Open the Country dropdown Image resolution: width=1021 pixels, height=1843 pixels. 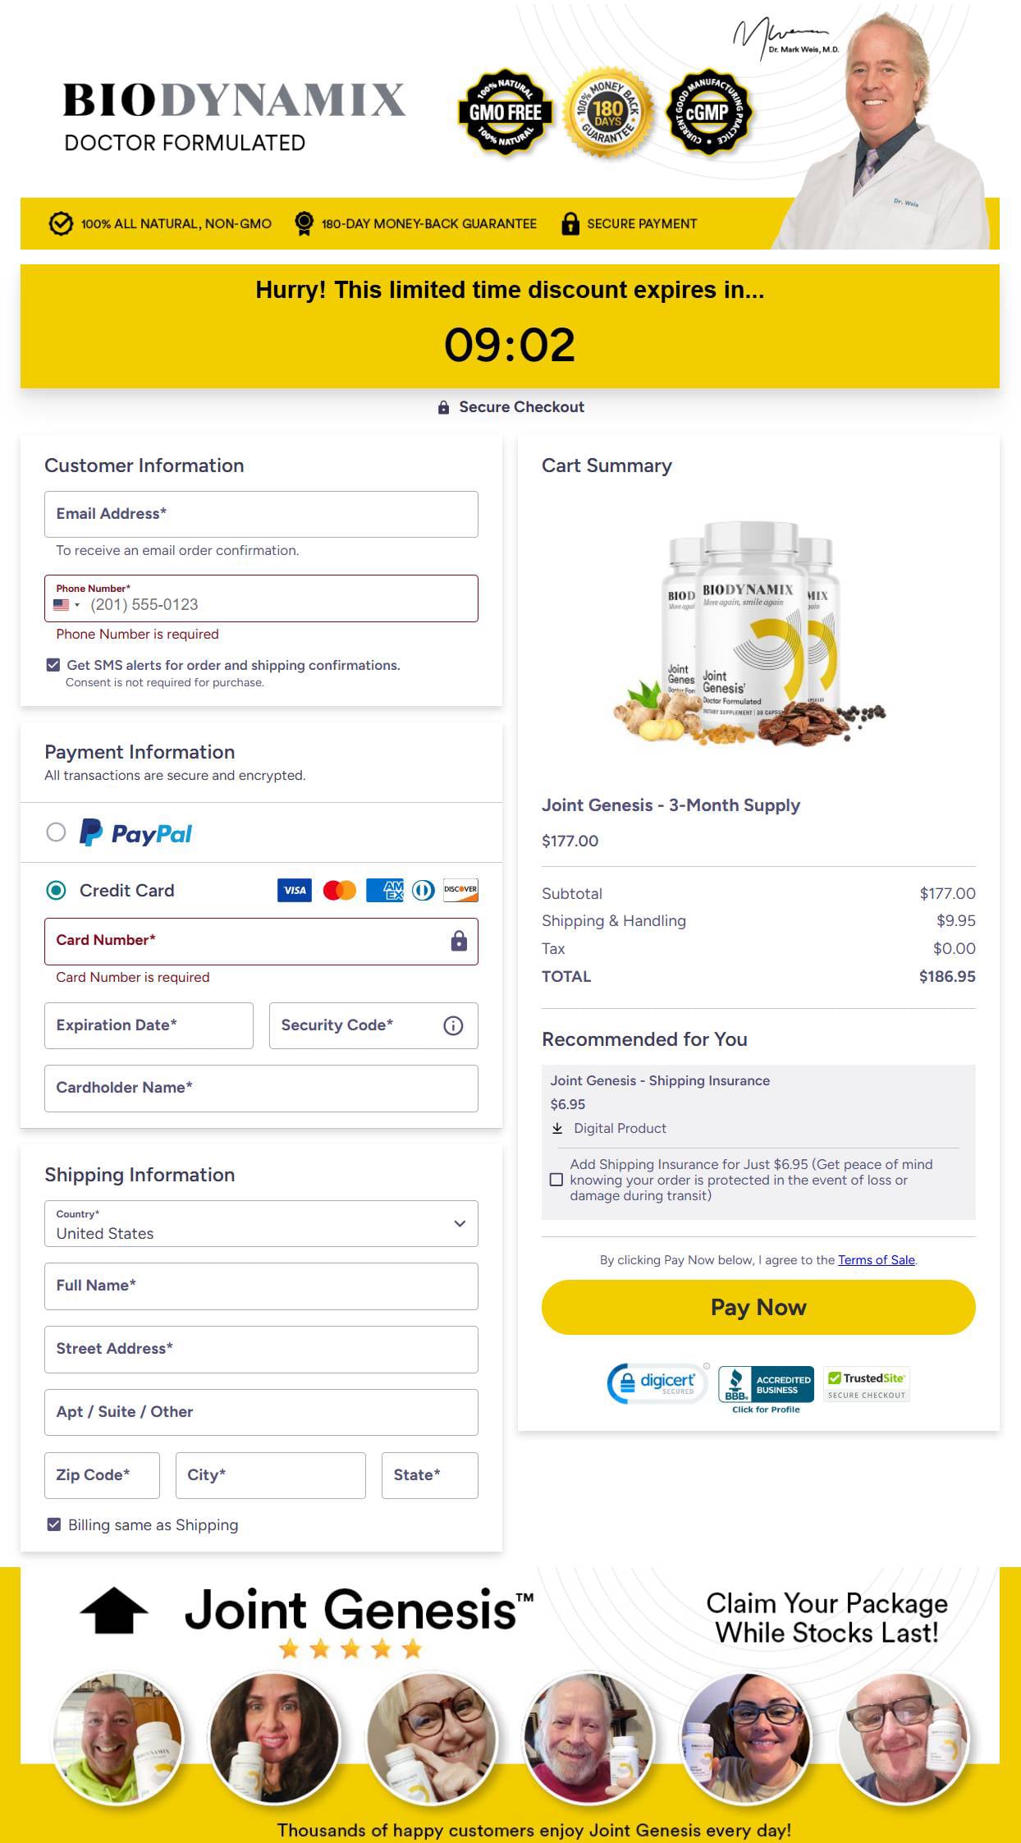(261, 1224)
